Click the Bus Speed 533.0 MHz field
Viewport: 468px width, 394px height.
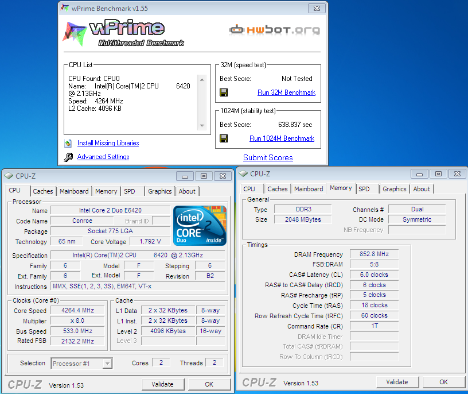[77, 331]
